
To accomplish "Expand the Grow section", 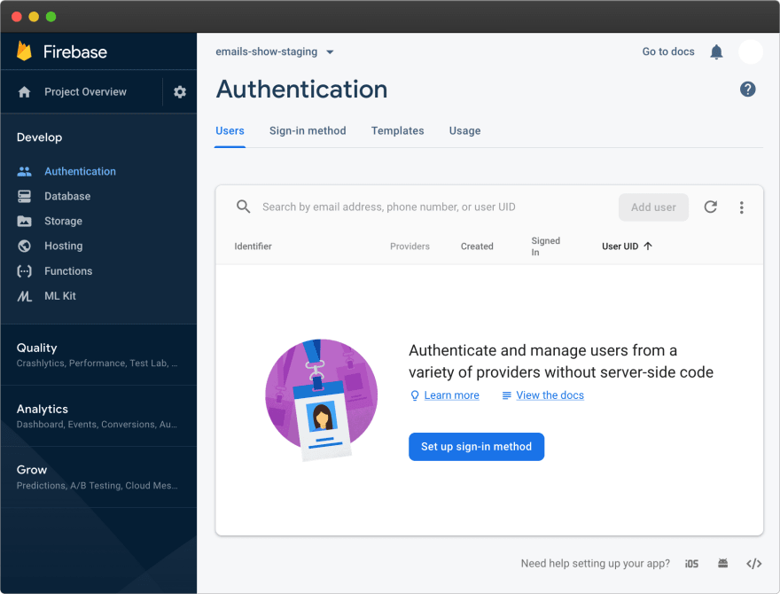I will [x=98, y=477].
